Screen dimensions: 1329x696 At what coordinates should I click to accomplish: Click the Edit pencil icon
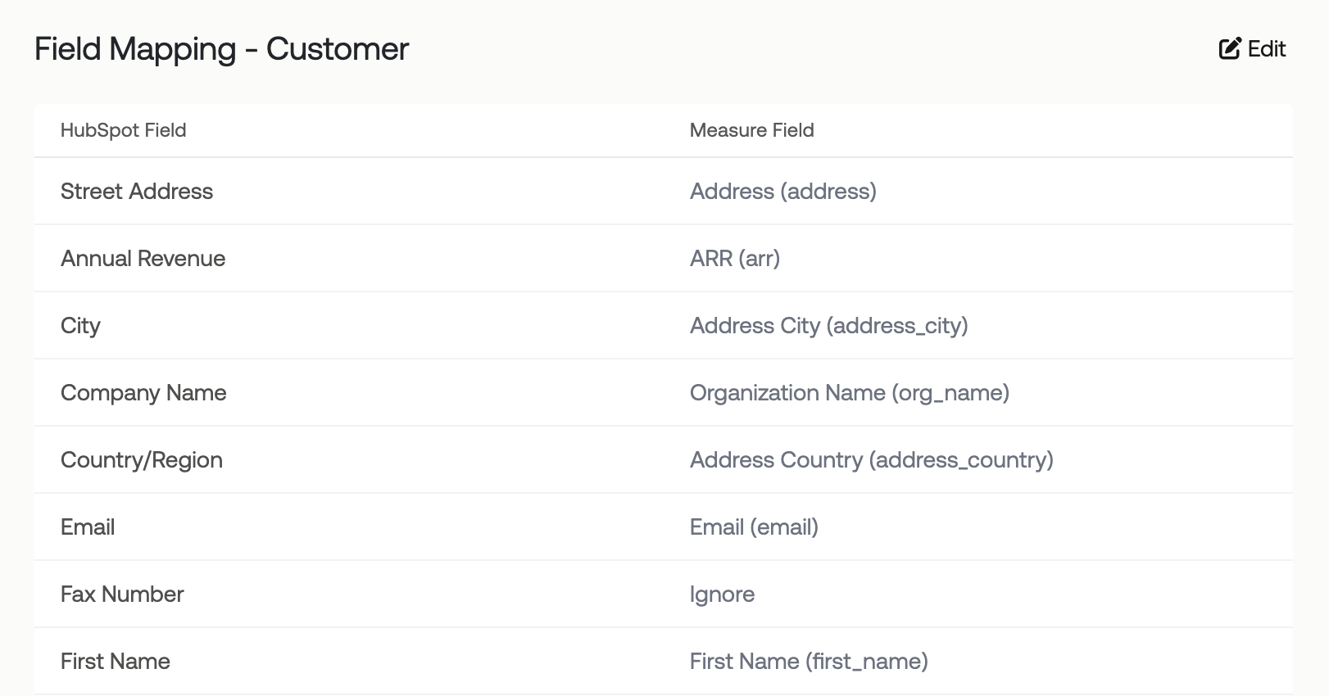pos(1230,49)
